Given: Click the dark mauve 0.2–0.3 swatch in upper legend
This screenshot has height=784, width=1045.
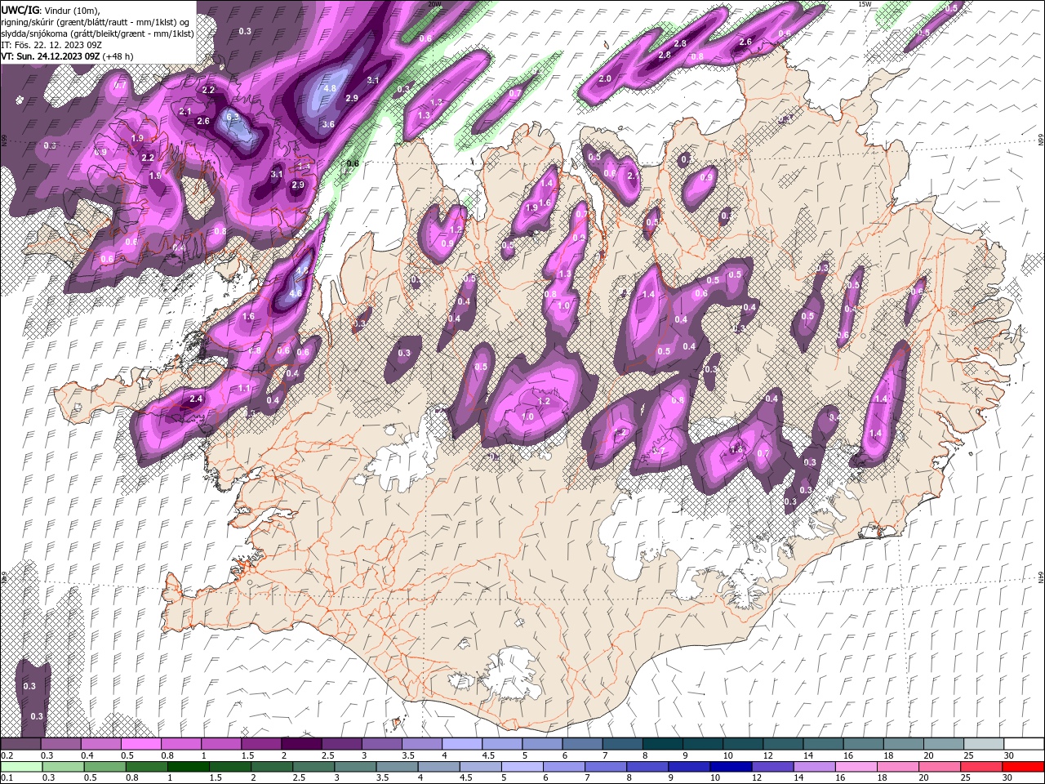Looking at the screenshot, I should [x=20, y=744].
